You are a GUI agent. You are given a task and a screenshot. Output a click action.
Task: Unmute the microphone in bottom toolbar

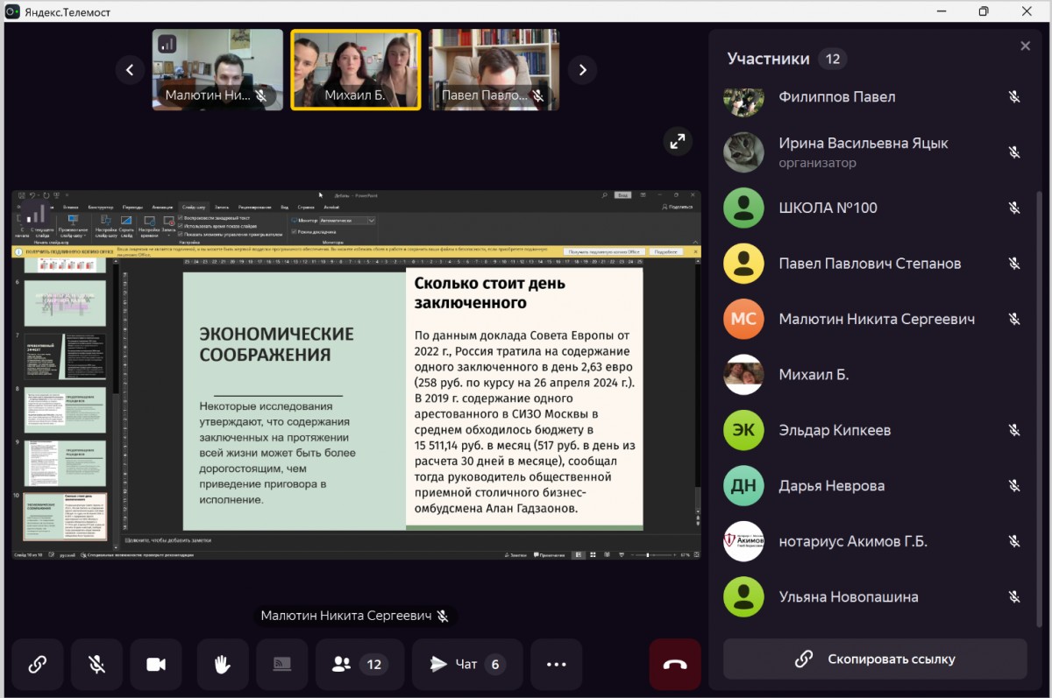(x=97, y=665)
